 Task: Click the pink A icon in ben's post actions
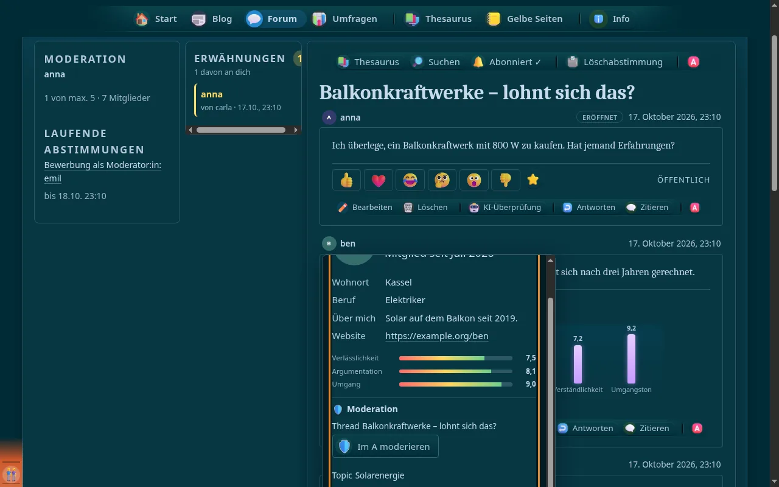point(697,429)
